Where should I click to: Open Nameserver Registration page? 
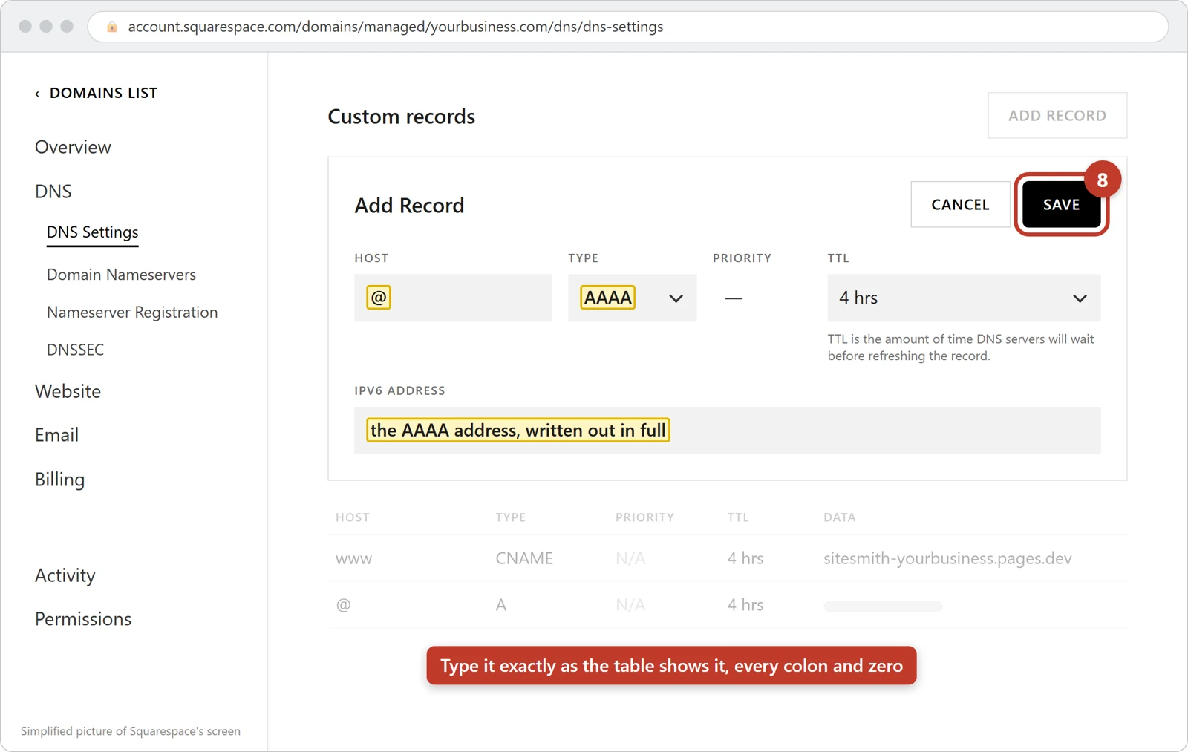click(132, 313)
